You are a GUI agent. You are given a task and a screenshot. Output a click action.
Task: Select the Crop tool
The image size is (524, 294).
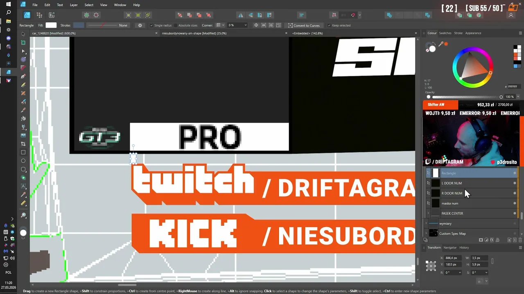(23, 144)
